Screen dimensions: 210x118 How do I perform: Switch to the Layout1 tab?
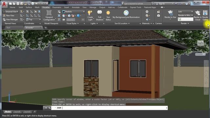(x=17, y=111)
